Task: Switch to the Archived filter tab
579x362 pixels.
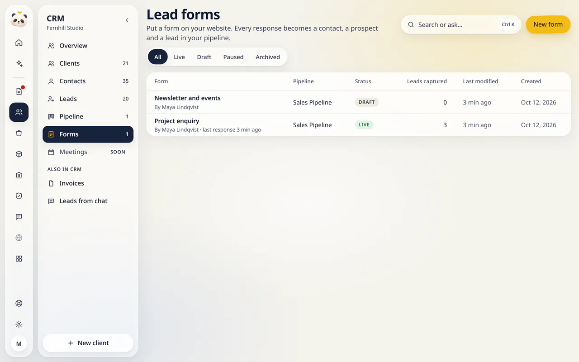Action: pos(268,57)
